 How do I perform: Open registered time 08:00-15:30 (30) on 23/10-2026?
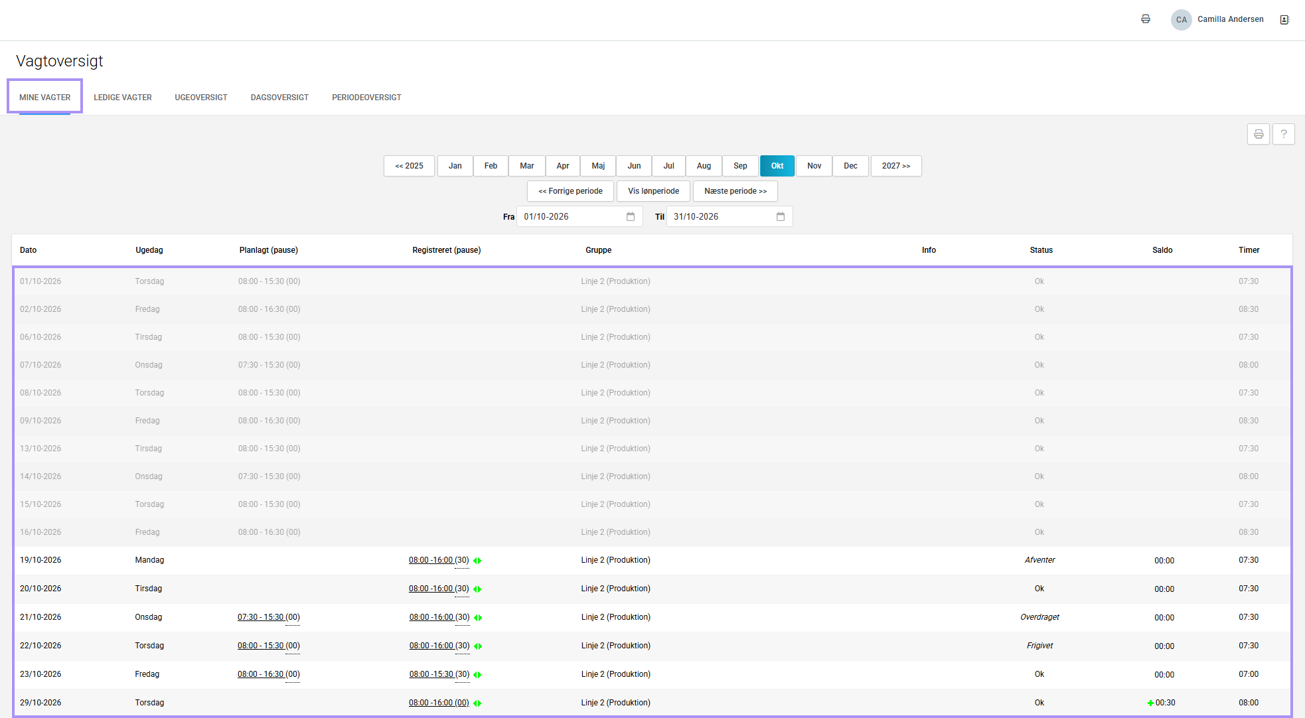pos(439,674)
